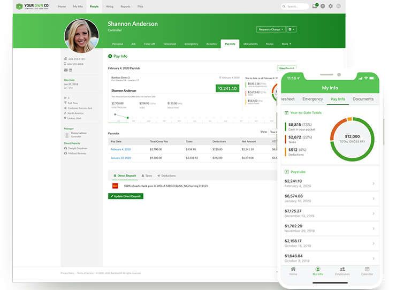Tap the Calendar icon on phone
Screen dimensions: 396x290
coord(367,269)
